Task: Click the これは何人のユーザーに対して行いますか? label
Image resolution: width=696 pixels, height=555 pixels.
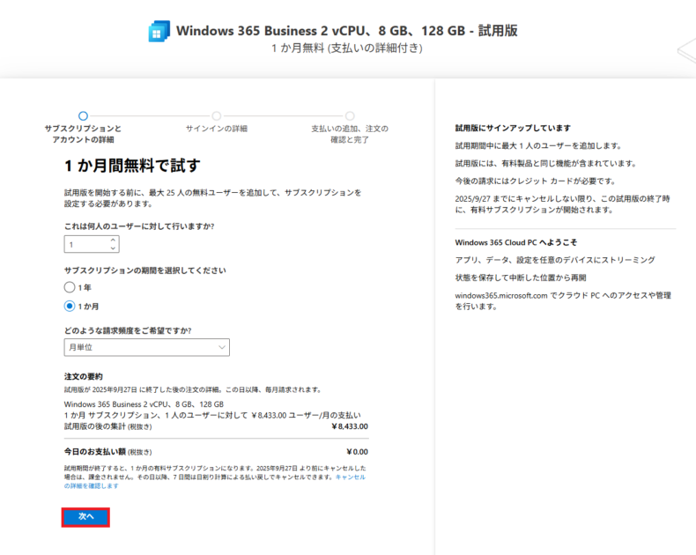Action: [139, 226]
